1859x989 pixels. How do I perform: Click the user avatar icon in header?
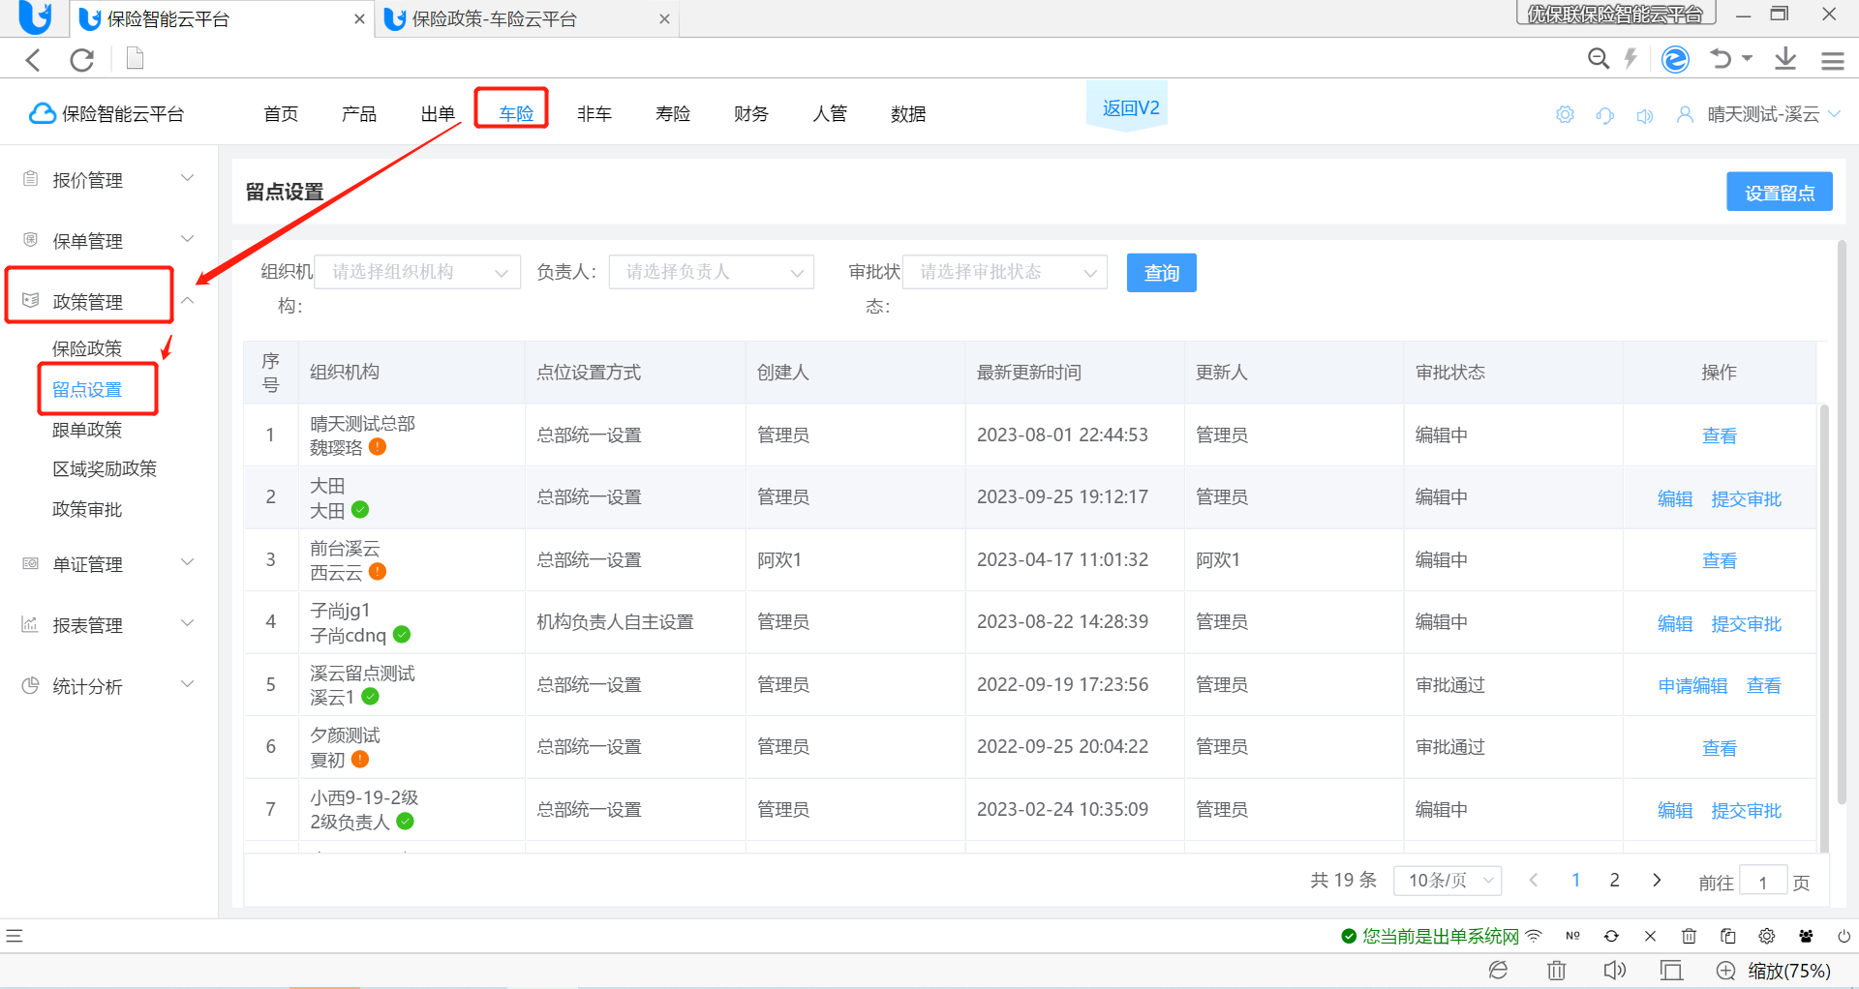point(1685,114)
